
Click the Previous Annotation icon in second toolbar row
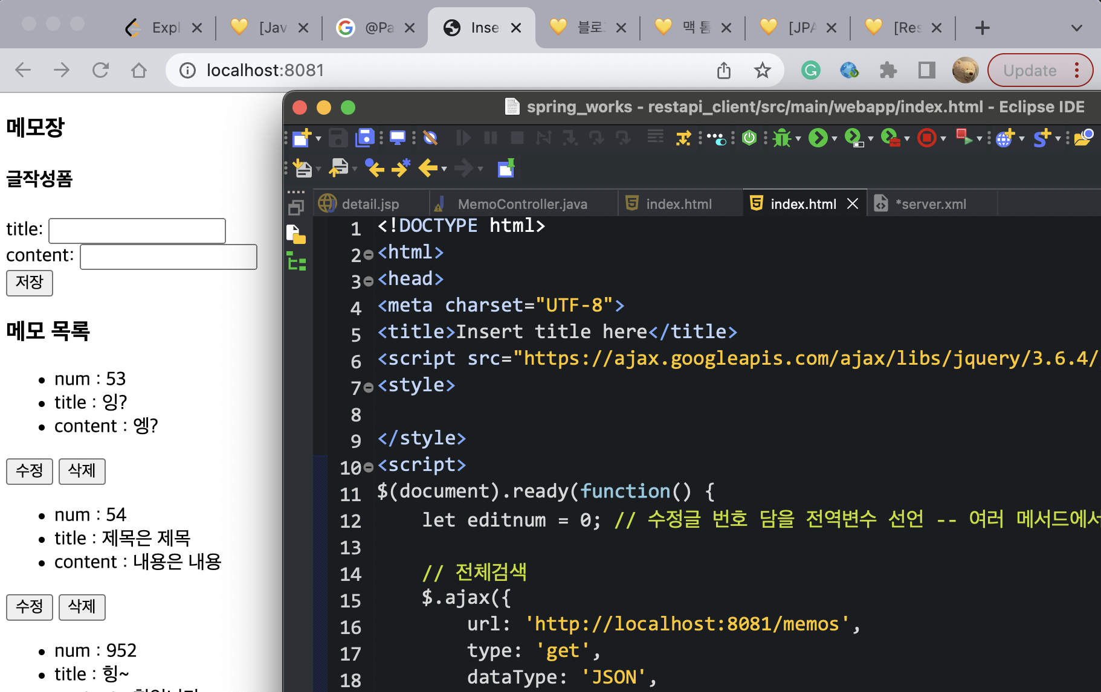click(x=338, y=168)
